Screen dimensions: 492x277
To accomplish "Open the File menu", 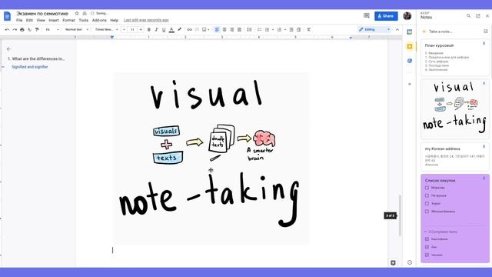I will click(19, 20).
